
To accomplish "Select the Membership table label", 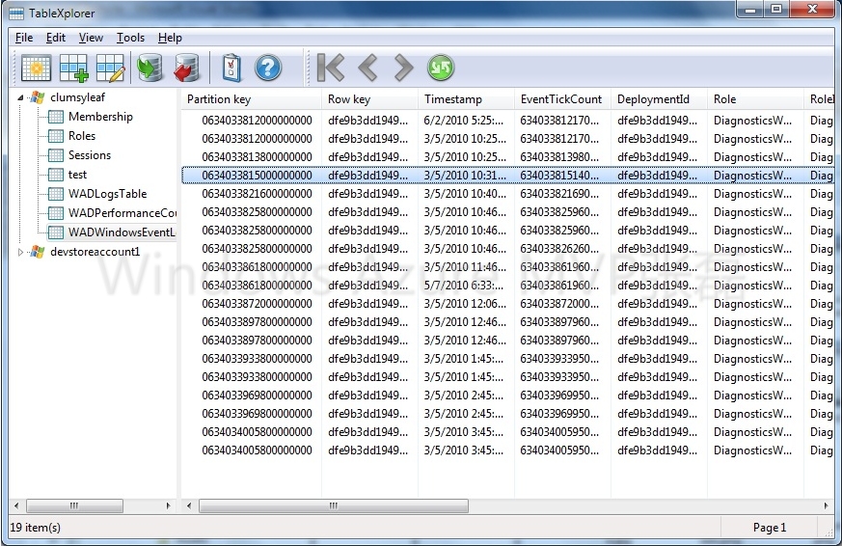I will 100,117.
